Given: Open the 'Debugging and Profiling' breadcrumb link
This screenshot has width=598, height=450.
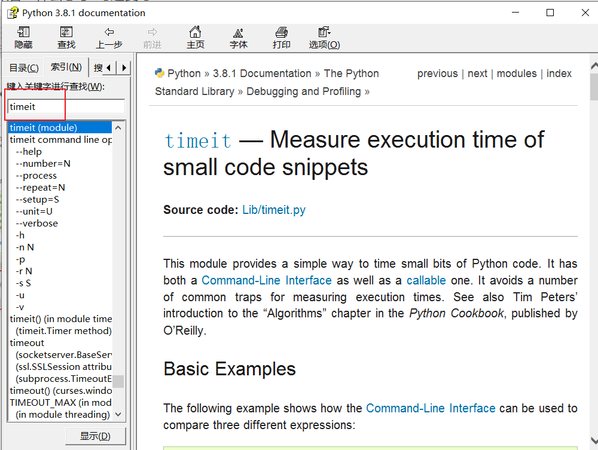Looking at the screenshot, I should tap(304, 91).
